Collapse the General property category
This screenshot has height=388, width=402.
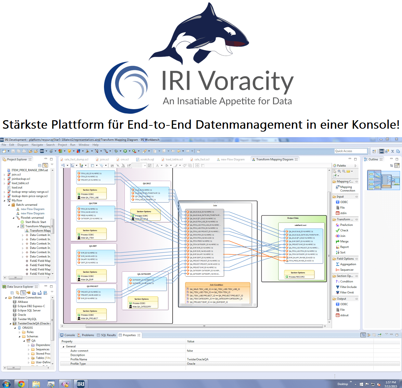[x=63, y=346]
